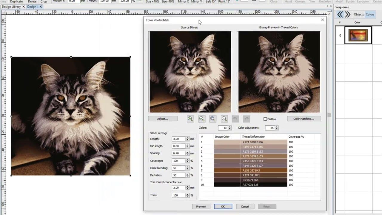Click Mirror Y in the toolbar
382x215 pixels.
coord(196,1)
